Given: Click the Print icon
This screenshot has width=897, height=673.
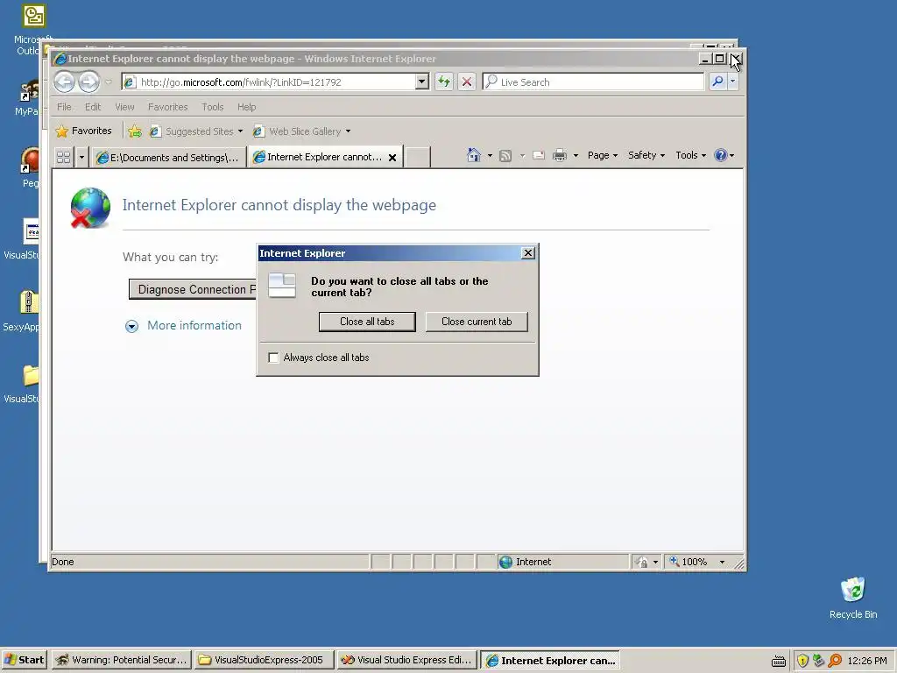Looking at the screenshot, I should point(560,155).
